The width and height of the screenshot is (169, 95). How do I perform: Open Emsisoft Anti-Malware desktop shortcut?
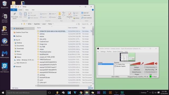[4, 68]
